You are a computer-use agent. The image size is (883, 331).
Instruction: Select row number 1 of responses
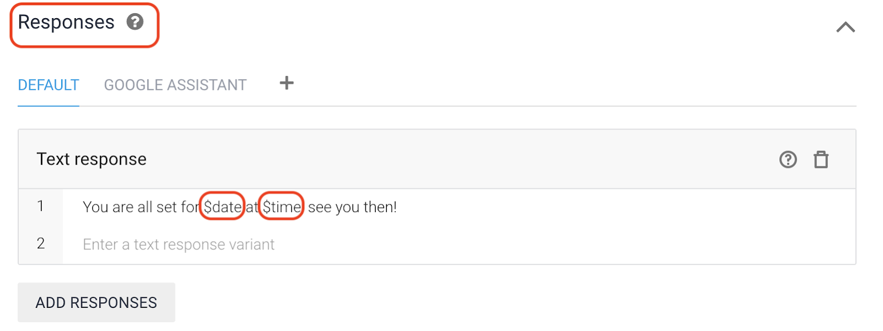tap(40, 207)
